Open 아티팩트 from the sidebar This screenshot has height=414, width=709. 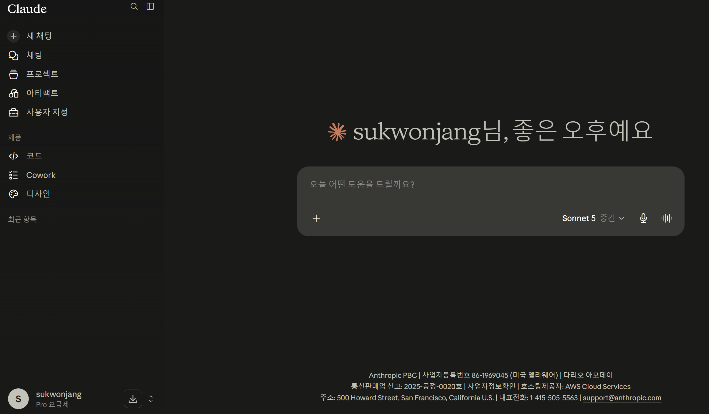pos(42,93)
